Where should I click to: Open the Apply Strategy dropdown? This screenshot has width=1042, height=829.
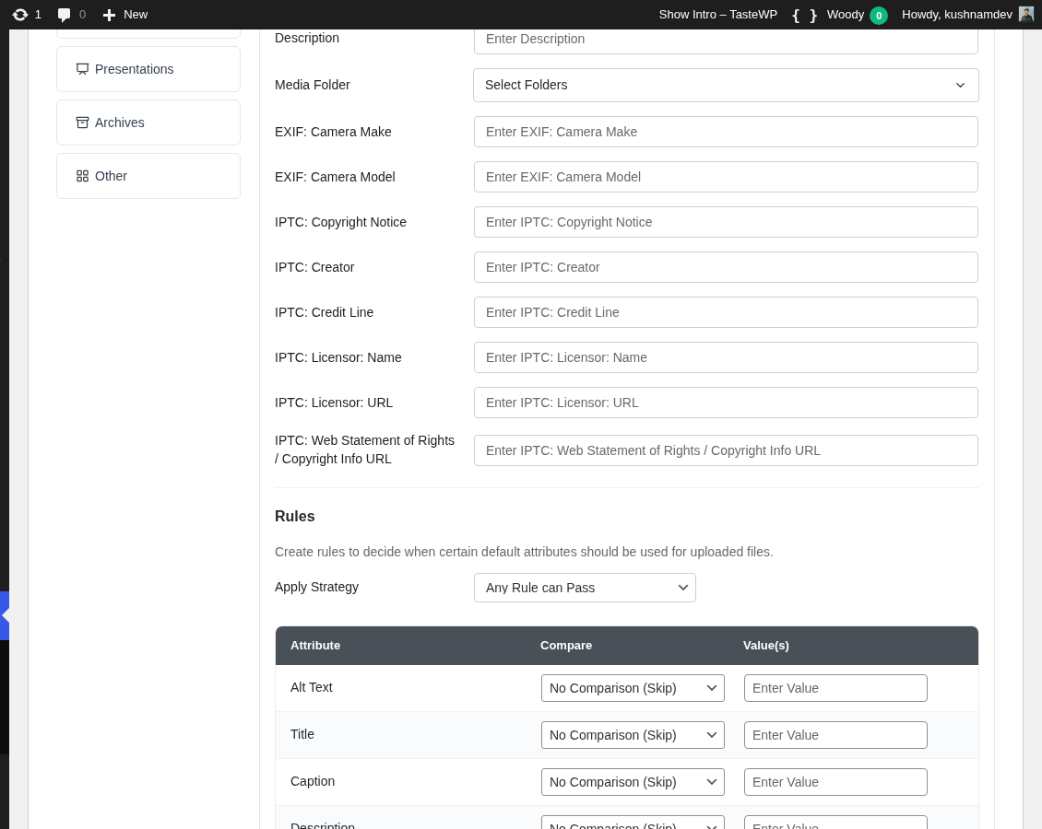pos(585,588)
